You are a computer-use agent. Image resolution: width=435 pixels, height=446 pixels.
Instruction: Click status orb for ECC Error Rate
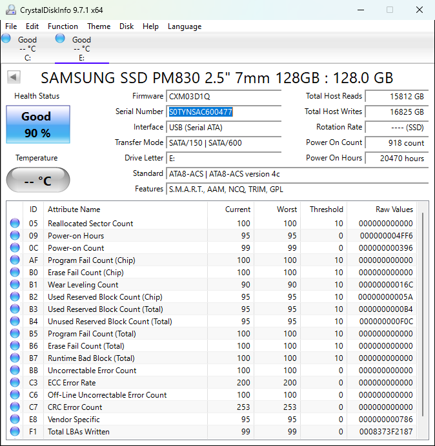pos(15,382)
